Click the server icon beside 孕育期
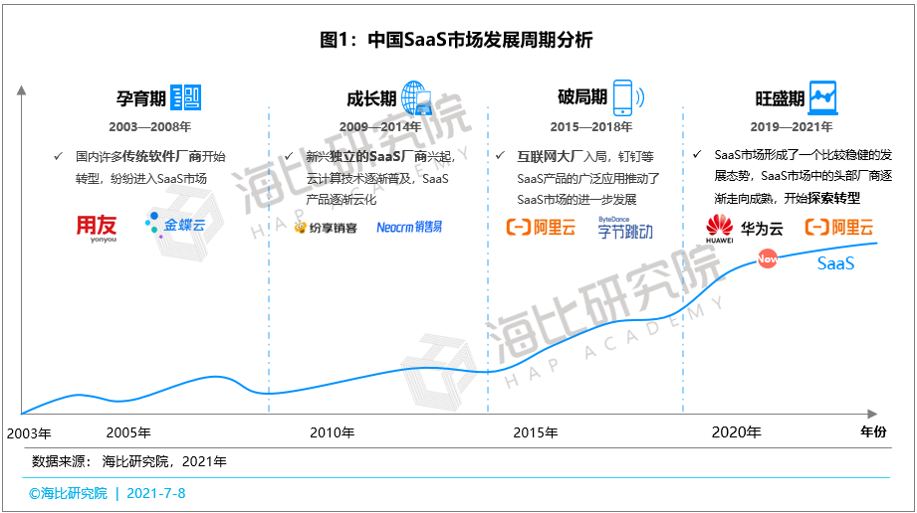 [186, 97]
